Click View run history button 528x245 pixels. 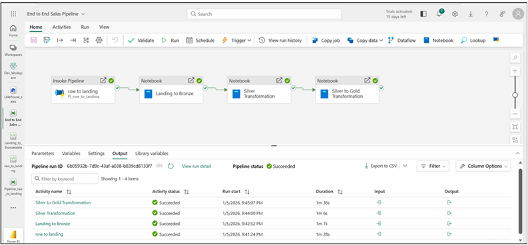pyautogui.click(x=280, y=41)
